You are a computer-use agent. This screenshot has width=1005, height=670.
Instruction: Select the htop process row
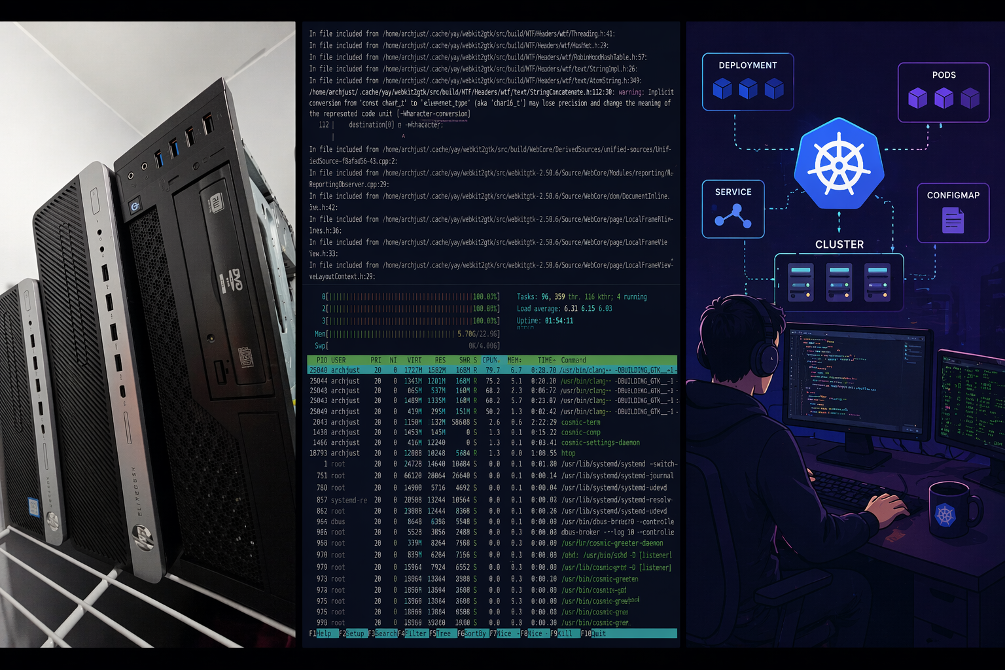point(492,453)
